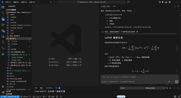The height and width of the screenshot is (98, 181).
Task: Open Source Control view with 372 badge
Action: (x=3, y=19)
